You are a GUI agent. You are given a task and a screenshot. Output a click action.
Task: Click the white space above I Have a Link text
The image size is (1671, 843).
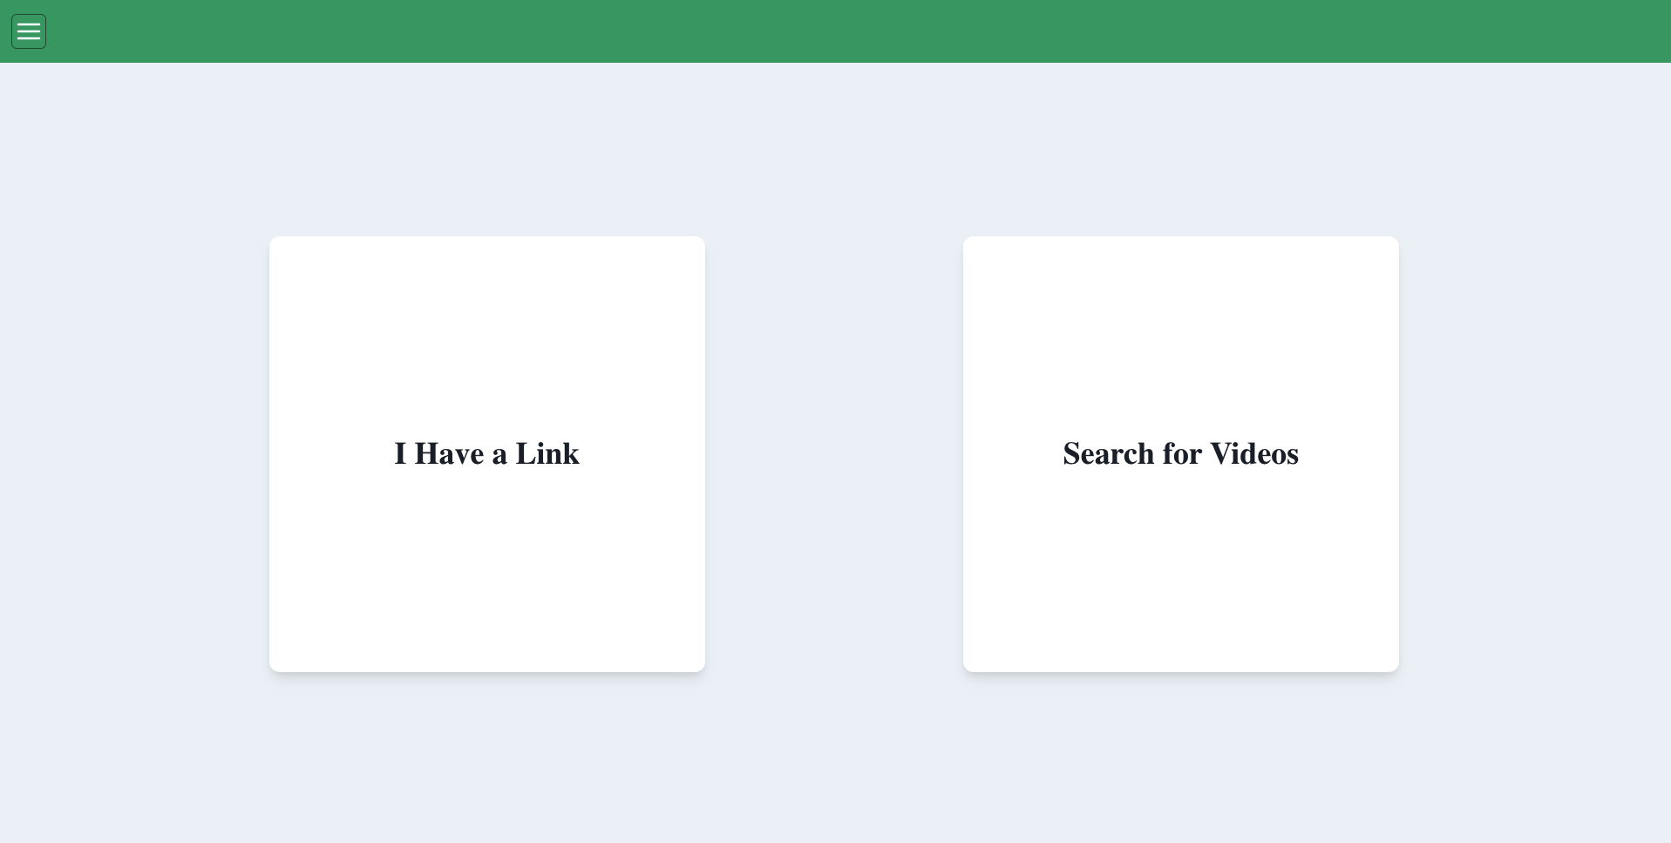(487, 336)
